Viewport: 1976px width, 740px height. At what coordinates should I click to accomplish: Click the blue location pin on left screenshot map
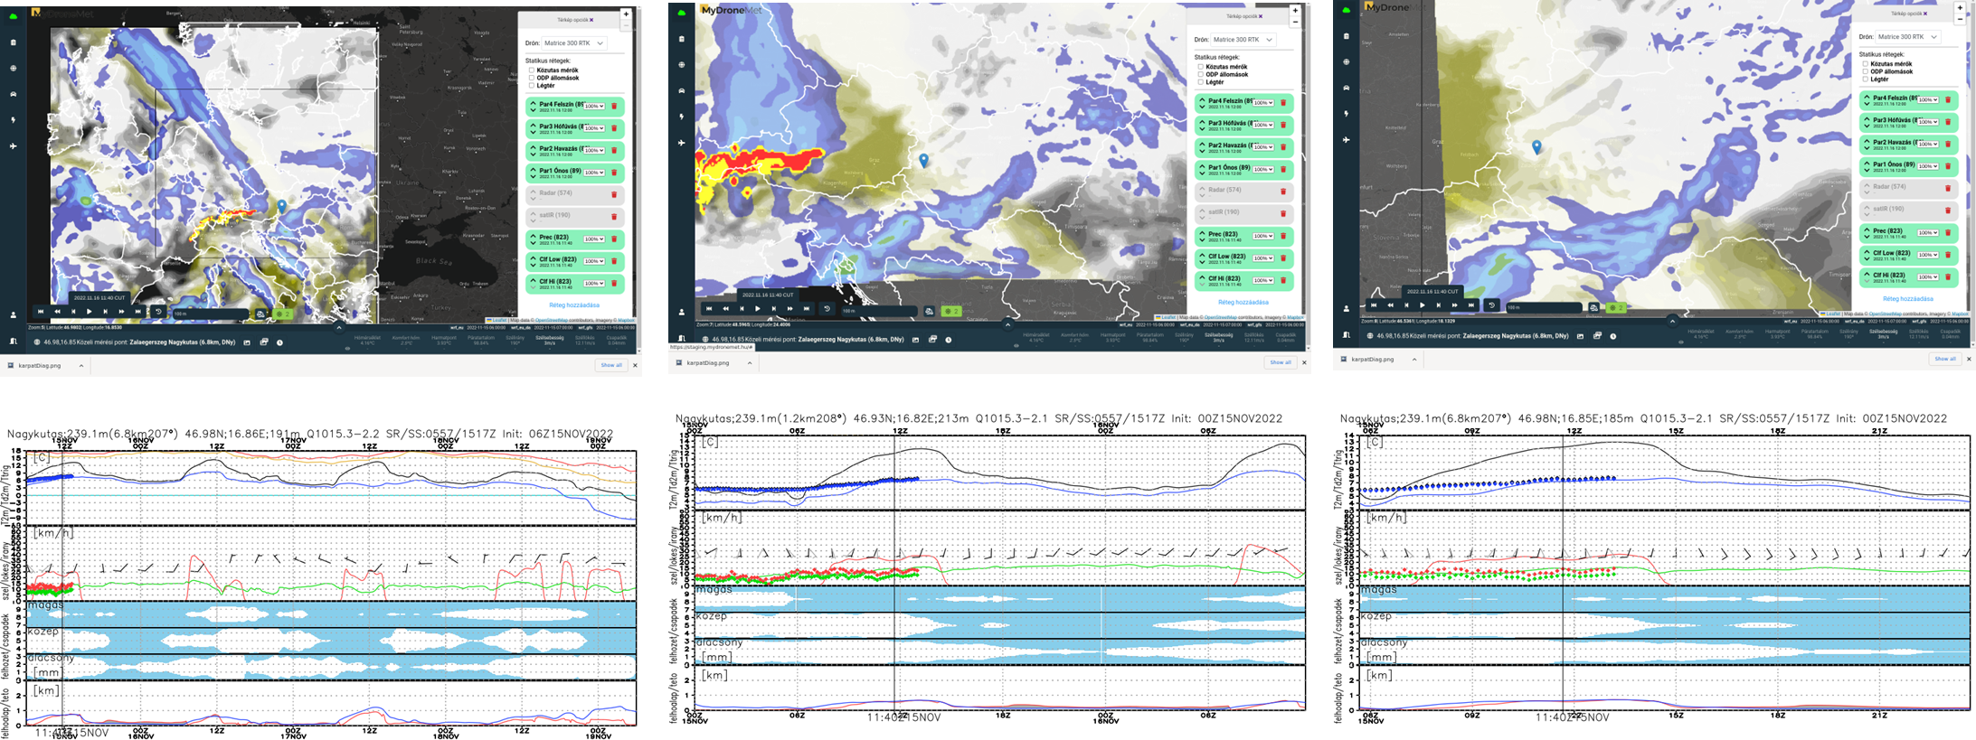click(x=282, y=206)
